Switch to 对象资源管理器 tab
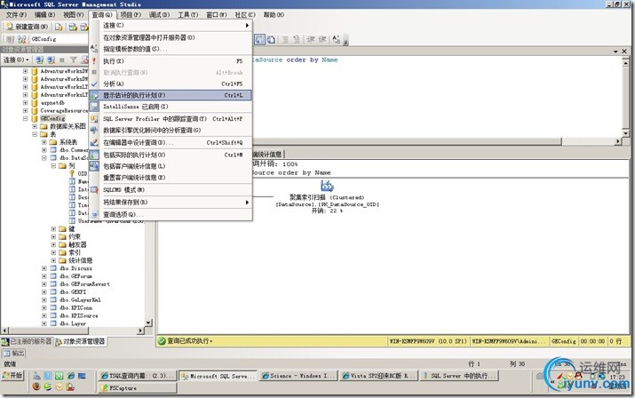The image size is (635, 398). [x=80, y=342]
